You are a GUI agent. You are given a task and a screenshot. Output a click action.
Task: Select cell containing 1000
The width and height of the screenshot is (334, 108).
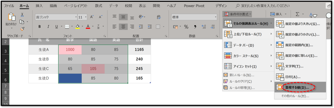pyautogui.click(x=70, y=49)
